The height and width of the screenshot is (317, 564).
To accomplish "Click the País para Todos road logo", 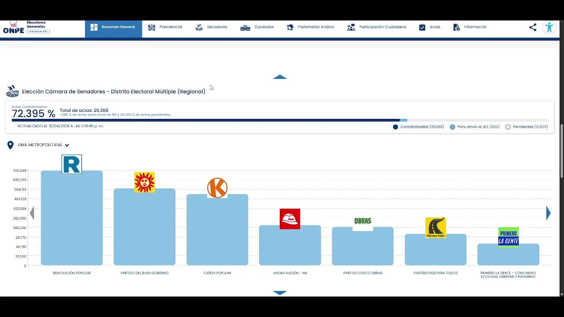I will (x=435, y=228).
